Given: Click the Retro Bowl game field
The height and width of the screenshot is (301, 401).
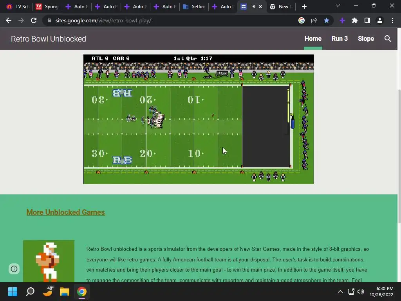Looking at the screenshot, I should click(x=199, y=119).
